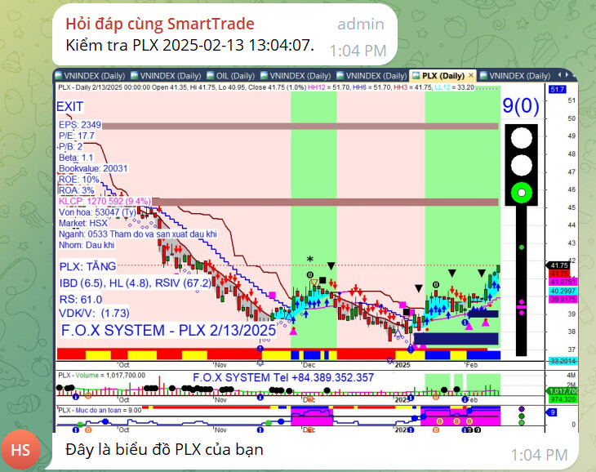Open the HS sender avatar

20,450
